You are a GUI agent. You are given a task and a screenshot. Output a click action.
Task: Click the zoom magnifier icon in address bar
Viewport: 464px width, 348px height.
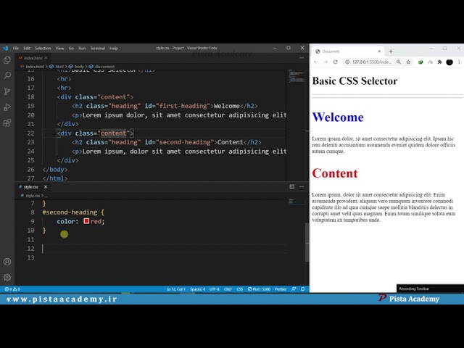(x=399, y=62)
